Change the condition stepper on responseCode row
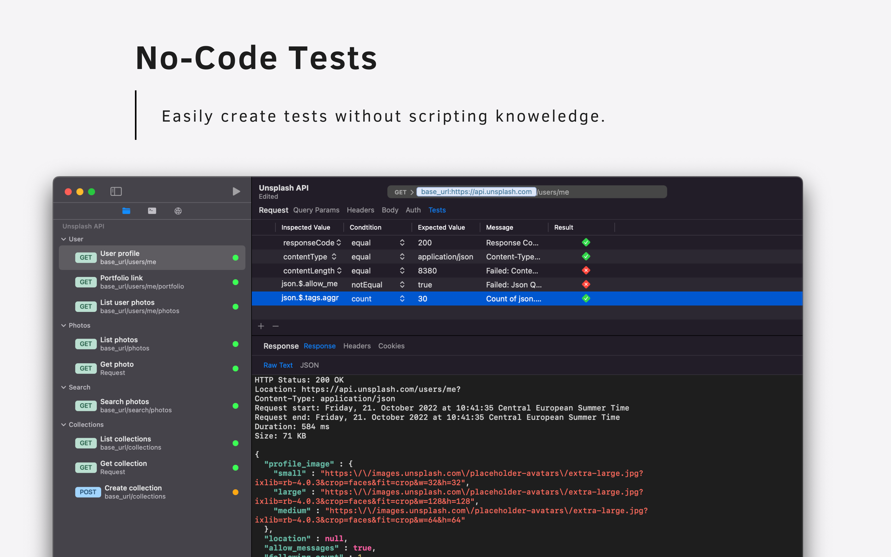This screenshot has width=891, height=557. (x=402, y=242)
